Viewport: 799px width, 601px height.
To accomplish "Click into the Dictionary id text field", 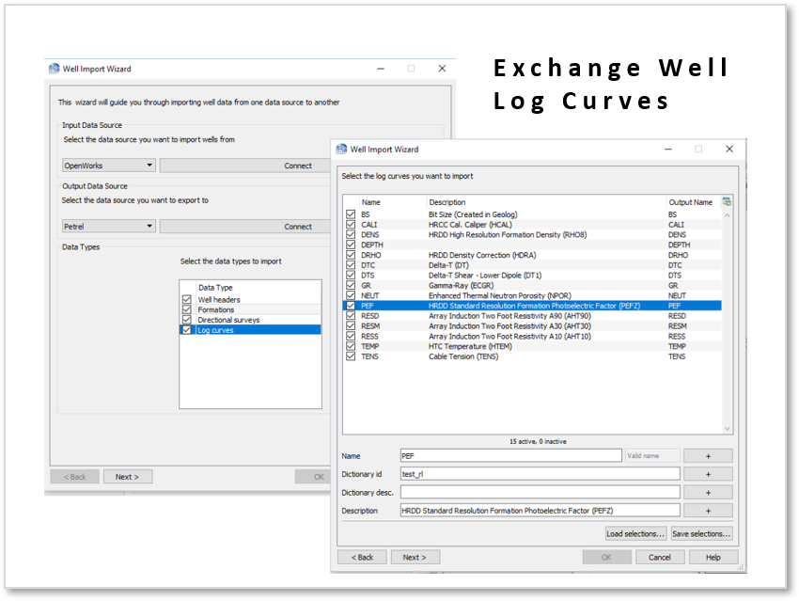I will click(539, 474).
